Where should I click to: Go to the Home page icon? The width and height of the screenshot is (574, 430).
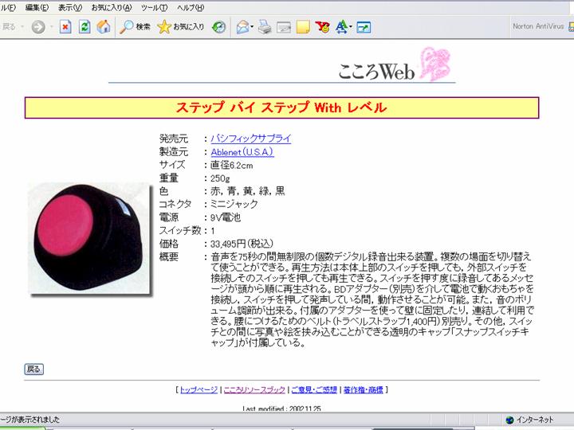click(x=104, y=27)
